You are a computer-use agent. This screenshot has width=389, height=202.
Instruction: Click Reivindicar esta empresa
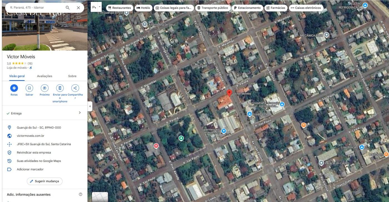tap(34, 153)
